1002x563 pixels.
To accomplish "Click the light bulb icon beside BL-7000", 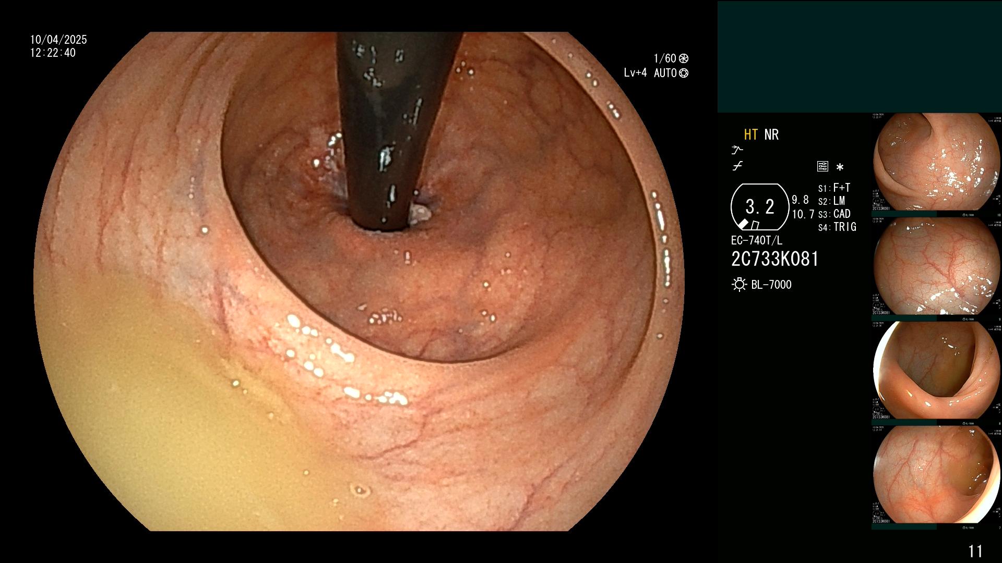I will (x=739, y=285).
